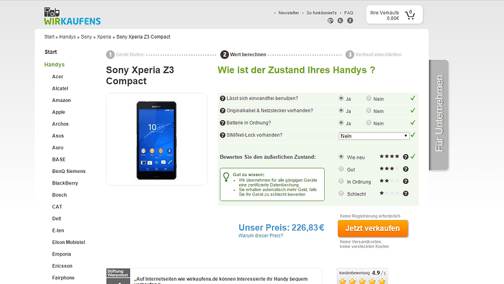Open 'Warum dieser Preis?' link
The width and height of the screenshot is (504, 284).
[260, 236]
